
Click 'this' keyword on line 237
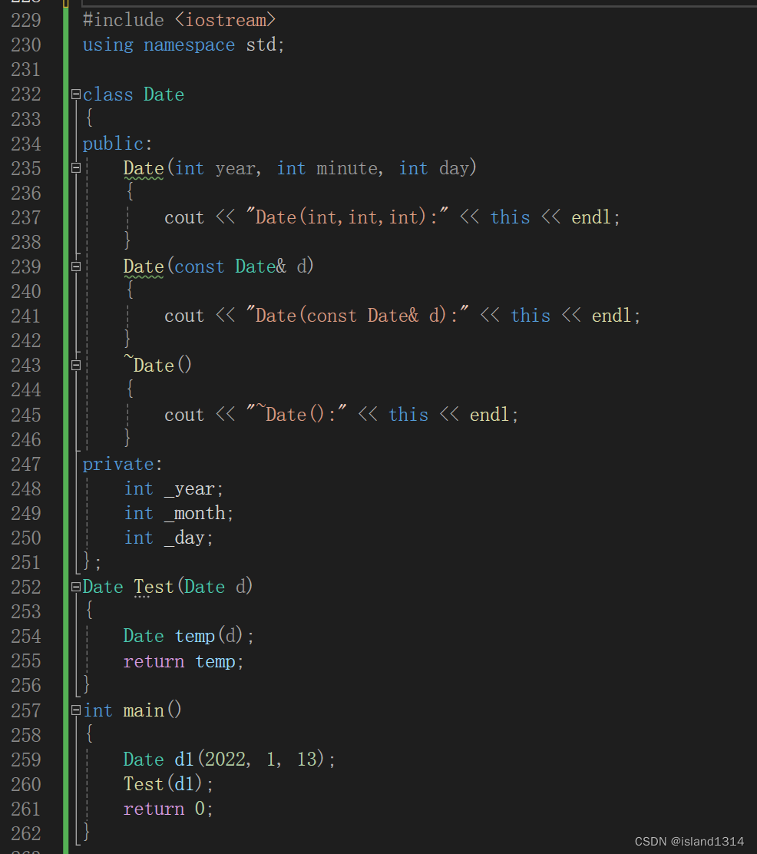[x=511, y=217]
